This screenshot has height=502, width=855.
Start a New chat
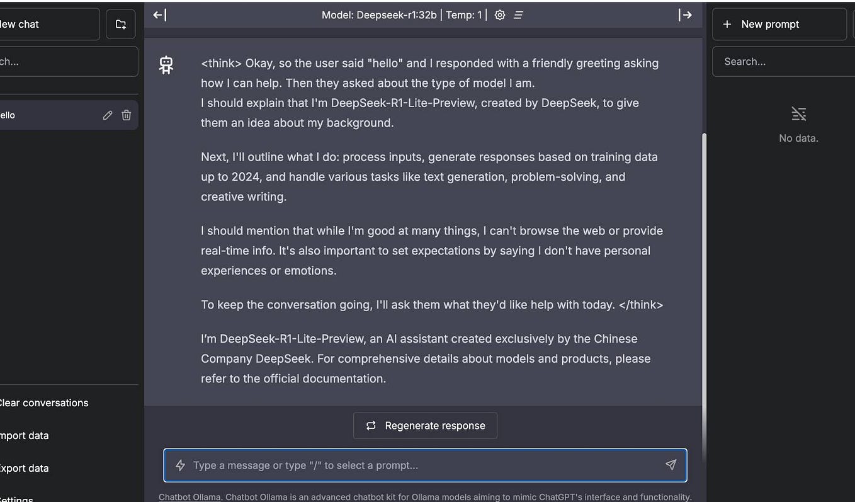pyautogui.click(x=25, y=24)
